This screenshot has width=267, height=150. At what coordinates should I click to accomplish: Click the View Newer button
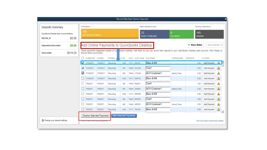[x=215, y=45]
